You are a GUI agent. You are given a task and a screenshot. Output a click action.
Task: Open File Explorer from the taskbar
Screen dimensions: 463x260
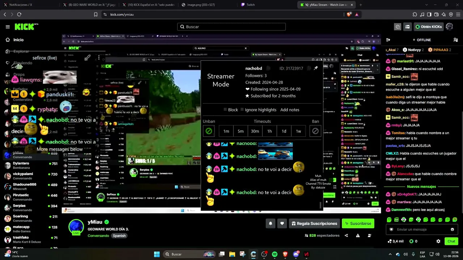[x=232, y=254]
